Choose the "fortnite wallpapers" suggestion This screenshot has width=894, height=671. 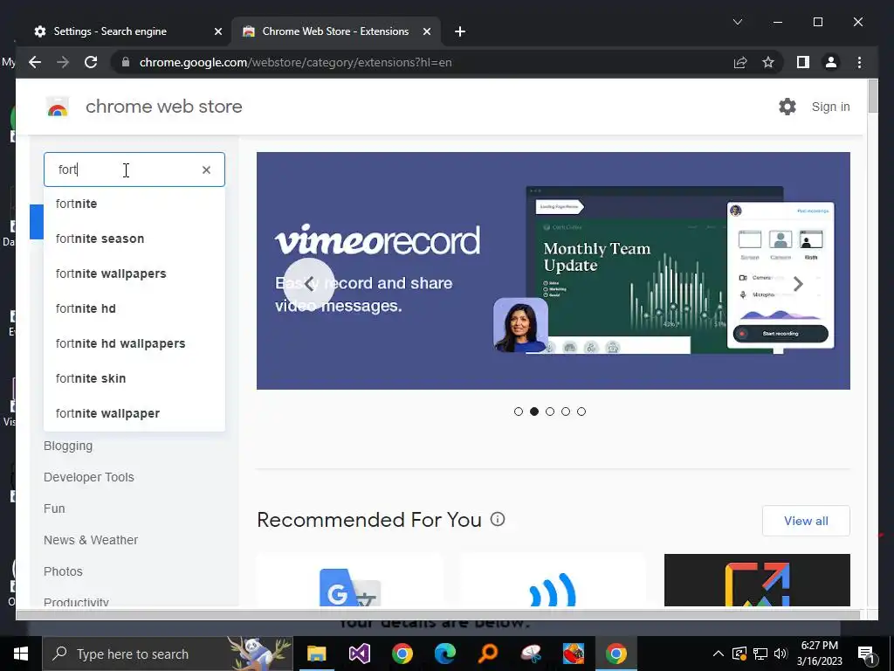tap(134, 273)
